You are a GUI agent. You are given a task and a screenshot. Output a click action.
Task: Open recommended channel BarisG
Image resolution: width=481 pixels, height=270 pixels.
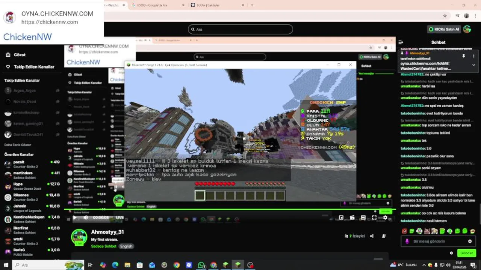(32, 252)
